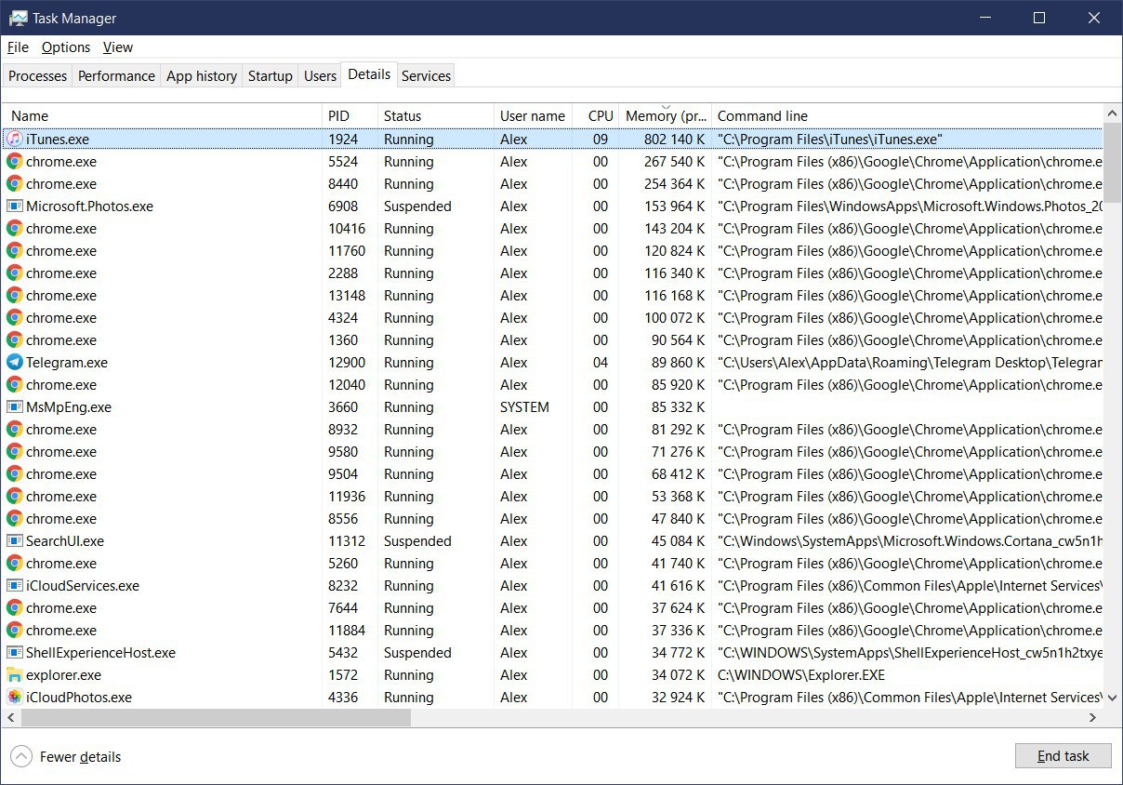The height and width of the screenshot is (785, 1123).
Task: Click Chrome icon for PID 4324
Action: point(15,317)
